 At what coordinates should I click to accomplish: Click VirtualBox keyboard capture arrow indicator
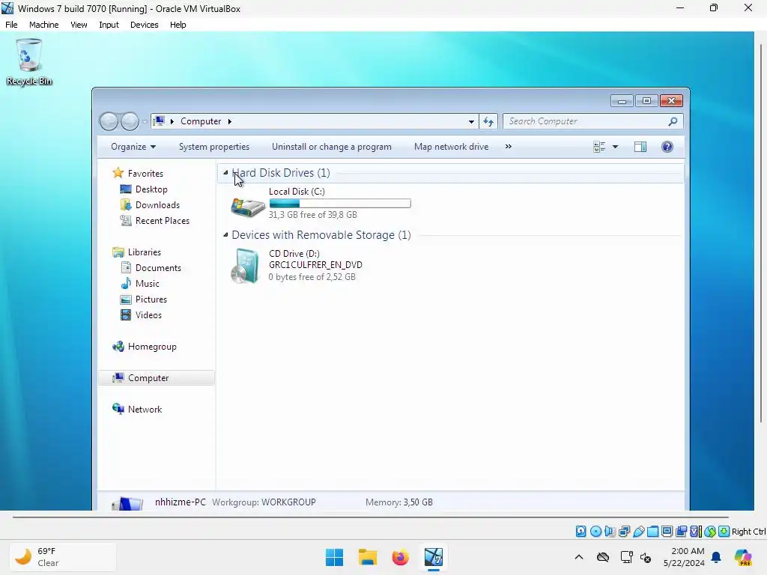tap(724, 532)
